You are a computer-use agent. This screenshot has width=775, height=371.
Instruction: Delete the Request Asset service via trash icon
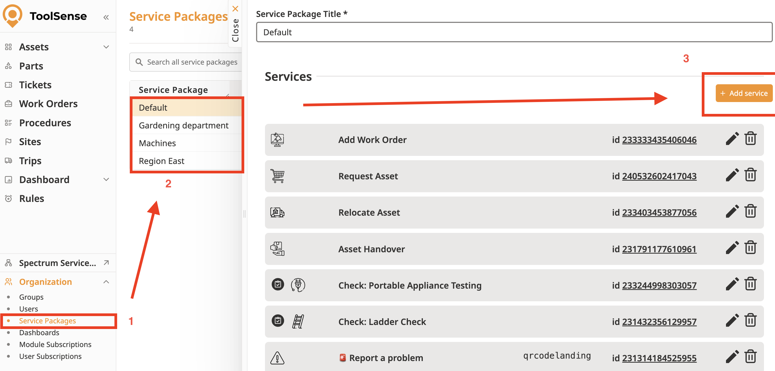tap(750, 175)
